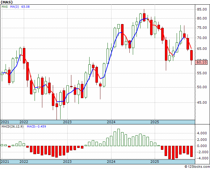The height and width of the screenshot is (169, 210).
Task: Click the 55.00 price axis label
Action: [x=202, y=73]
